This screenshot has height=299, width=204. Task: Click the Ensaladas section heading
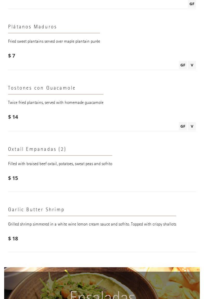[x=102, y=295]
